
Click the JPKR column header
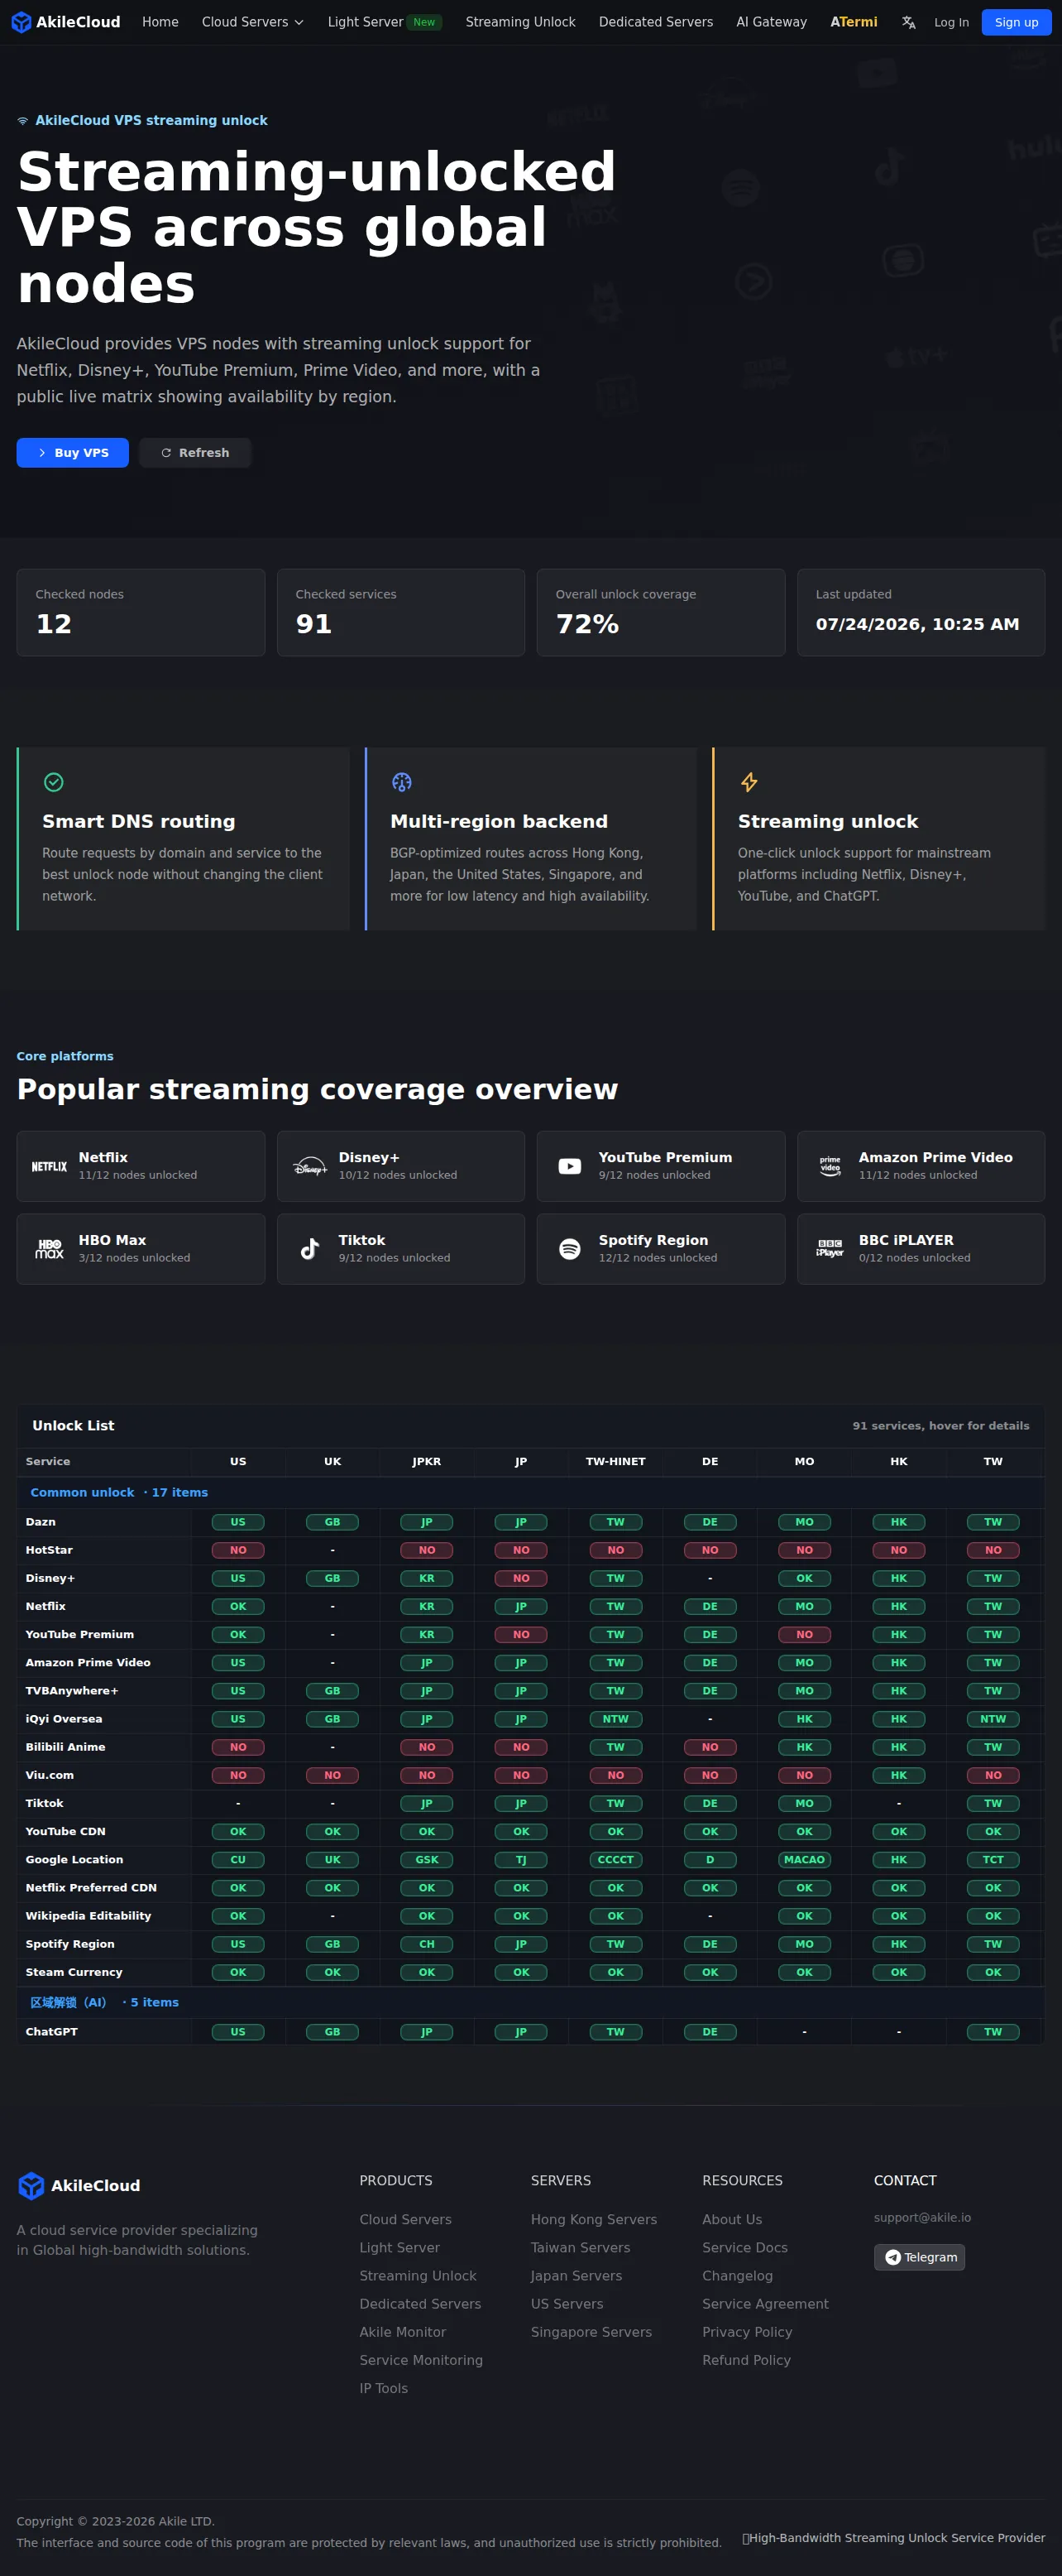coord(427,1461)
